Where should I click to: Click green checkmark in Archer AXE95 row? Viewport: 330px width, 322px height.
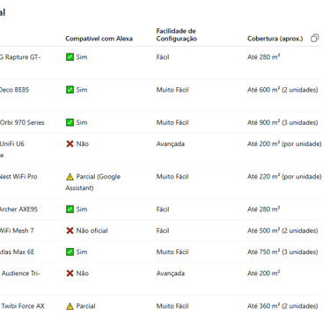coord(70,209)
